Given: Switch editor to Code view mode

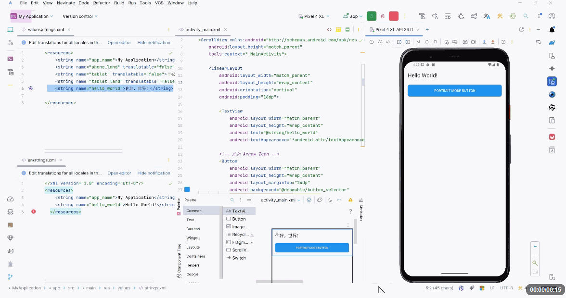Looking at the screenshot, I should coord(329,29).
